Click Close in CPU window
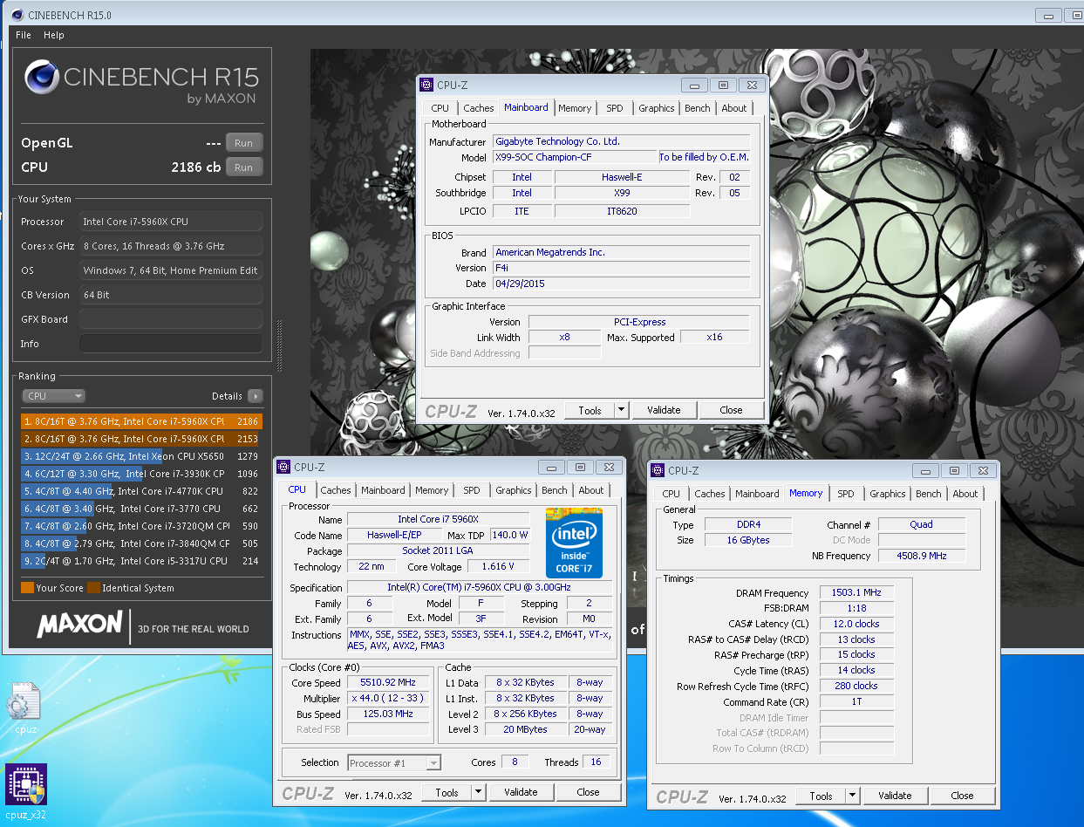This screenshot has width=1084, height=827. coord(588,792)
